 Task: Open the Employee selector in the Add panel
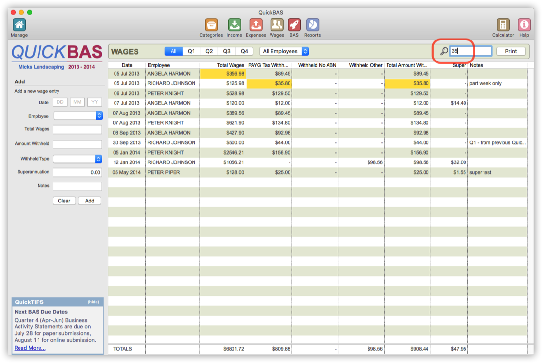(78, 116)
